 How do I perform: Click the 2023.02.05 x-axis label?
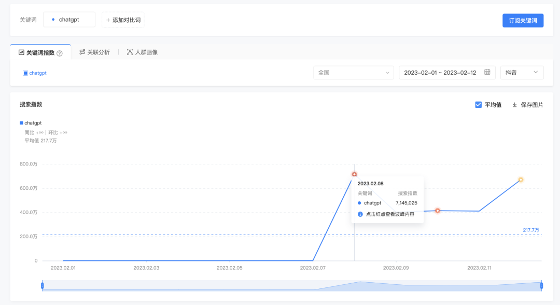click(x=230, y=268)
